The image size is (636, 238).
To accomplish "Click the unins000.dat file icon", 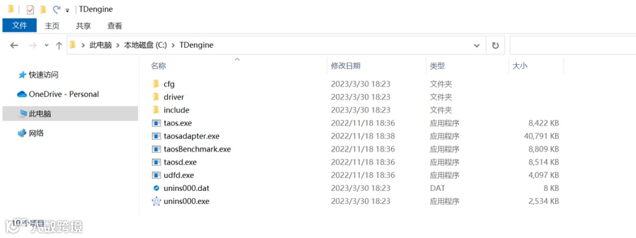I will pos(156,188).
